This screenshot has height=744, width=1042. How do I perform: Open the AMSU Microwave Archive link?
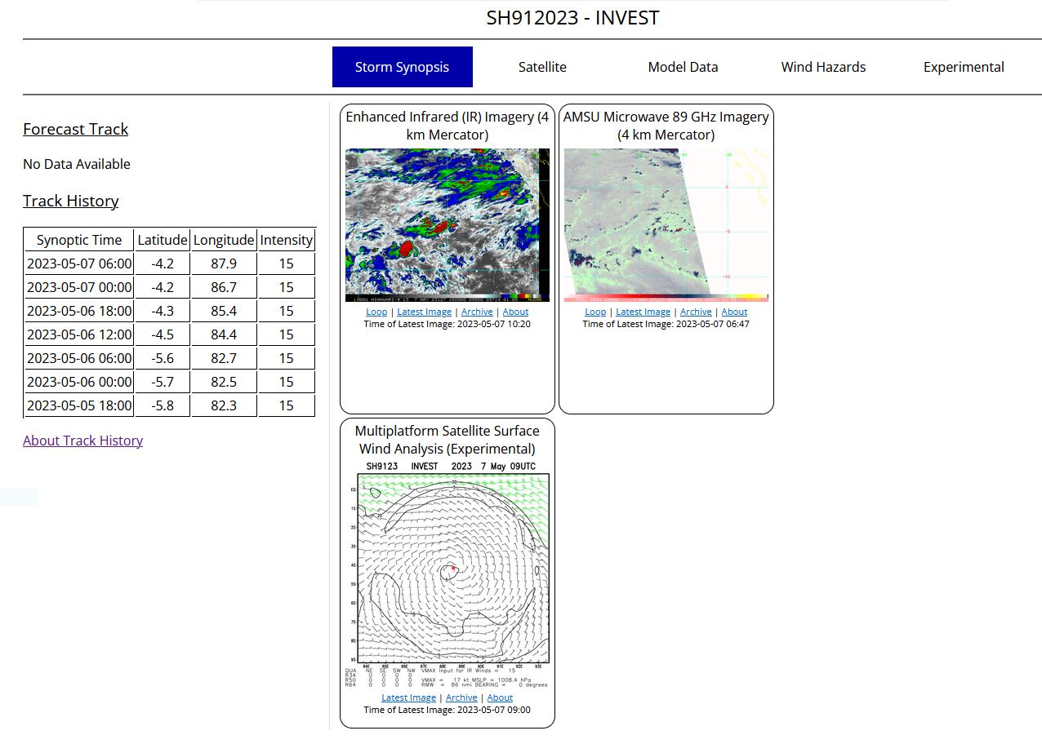(x=696, y=312)
